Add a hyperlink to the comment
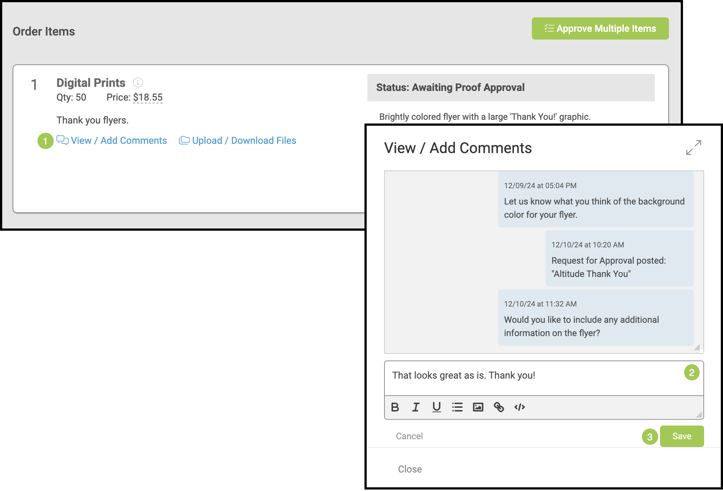This screenshot has width=723, height=491. click(499, 407)
